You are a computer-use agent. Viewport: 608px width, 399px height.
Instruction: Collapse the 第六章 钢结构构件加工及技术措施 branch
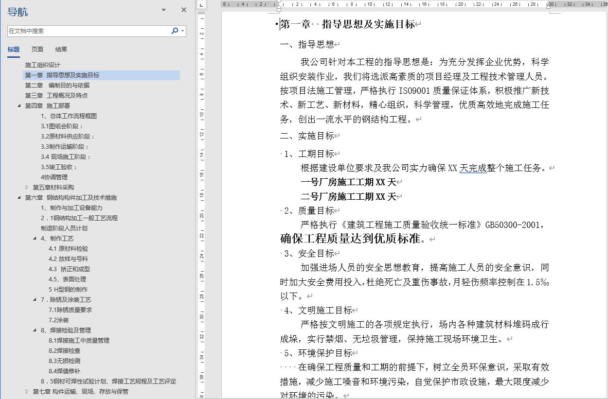tap(19, 197)
